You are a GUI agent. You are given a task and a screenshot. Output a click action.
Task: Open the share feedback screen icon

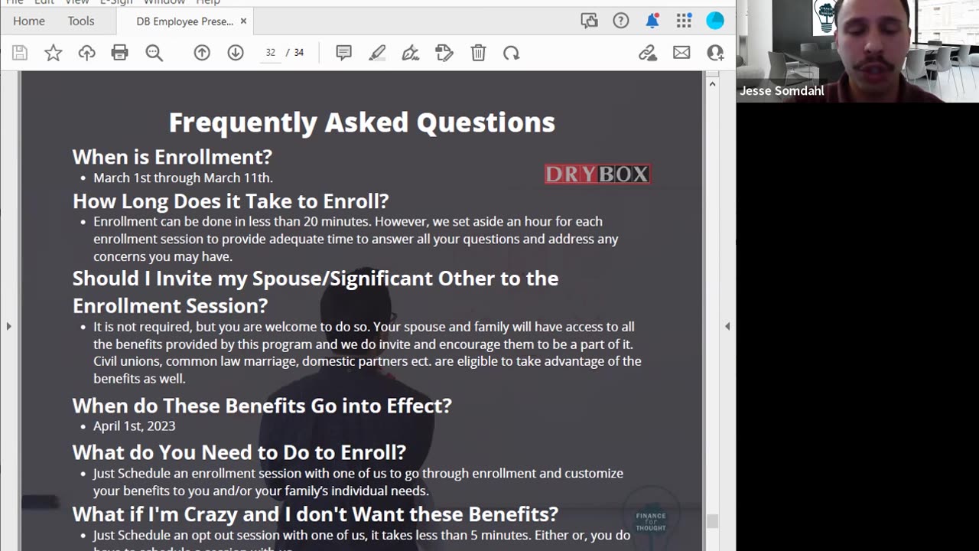[589, 21]
